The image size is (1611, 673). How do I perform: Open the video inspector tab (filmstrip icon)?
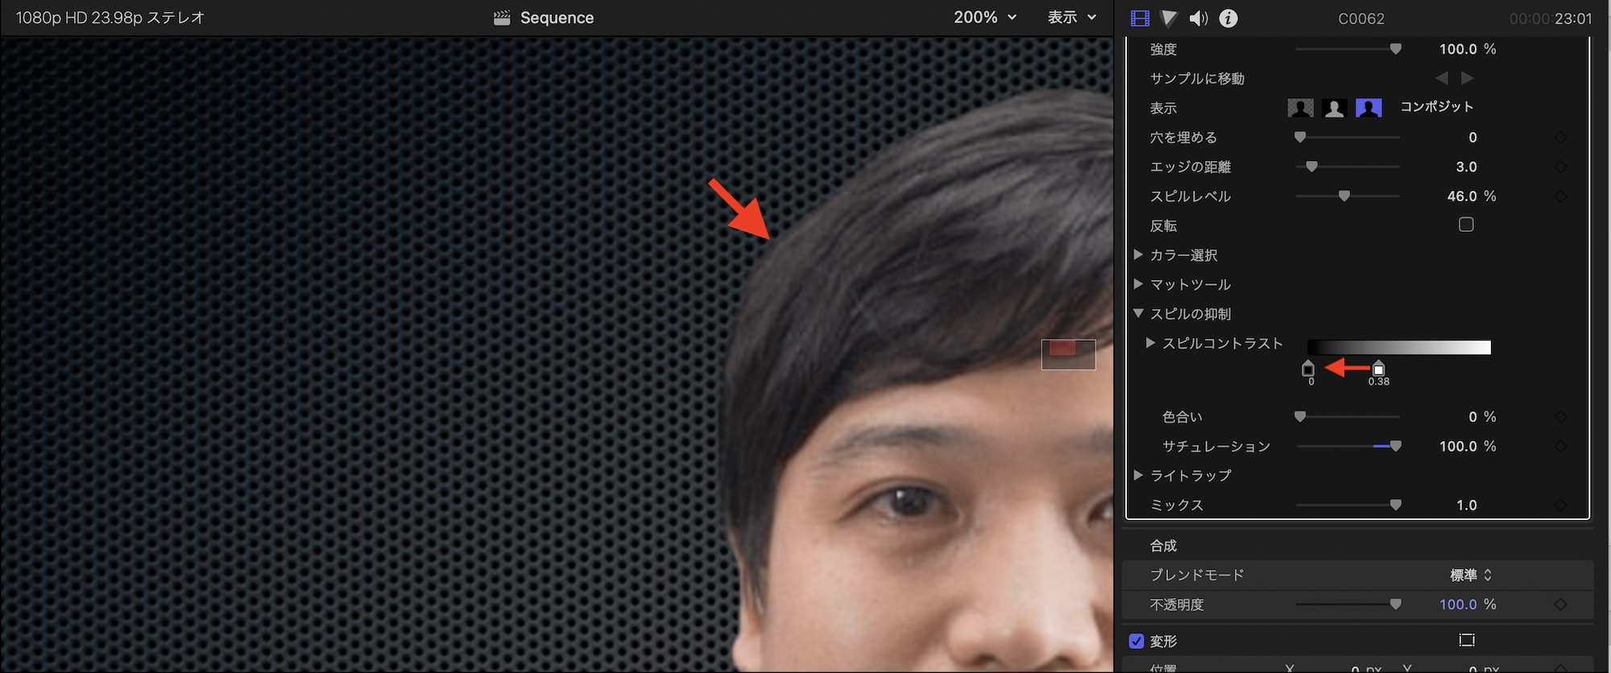1140,18
